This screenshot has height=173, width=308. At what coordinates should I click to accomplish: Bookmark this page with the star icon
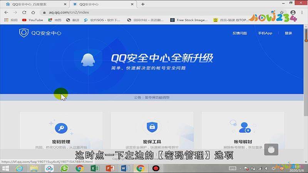tap(282, 12)
